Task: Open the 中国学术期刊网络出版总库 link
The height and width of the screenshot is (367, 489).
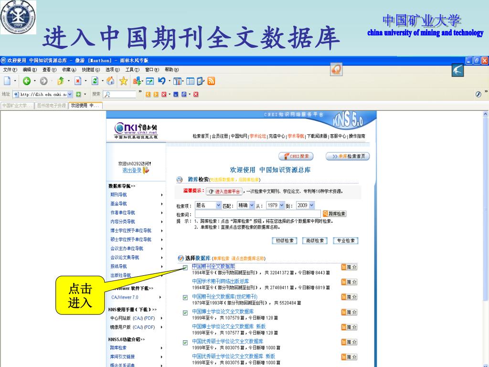Action: click(x=221, y=281)
